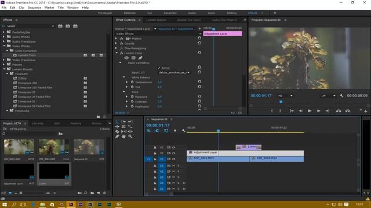Screen dimensions: 371x208
Task: Select the Track Select Forward tool
Action: click(x=123, y=122)
